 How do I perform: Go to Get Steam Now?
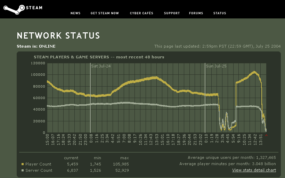point(105,13)
